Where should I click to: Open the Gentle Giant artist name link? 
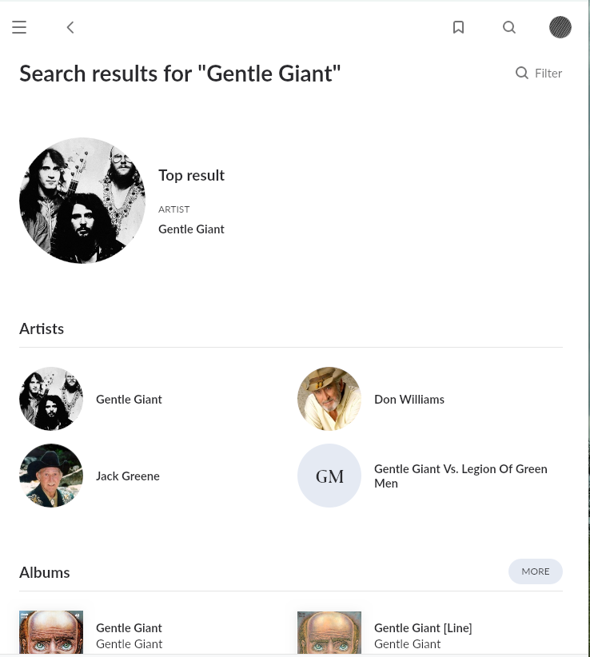[x=129, y=400]
